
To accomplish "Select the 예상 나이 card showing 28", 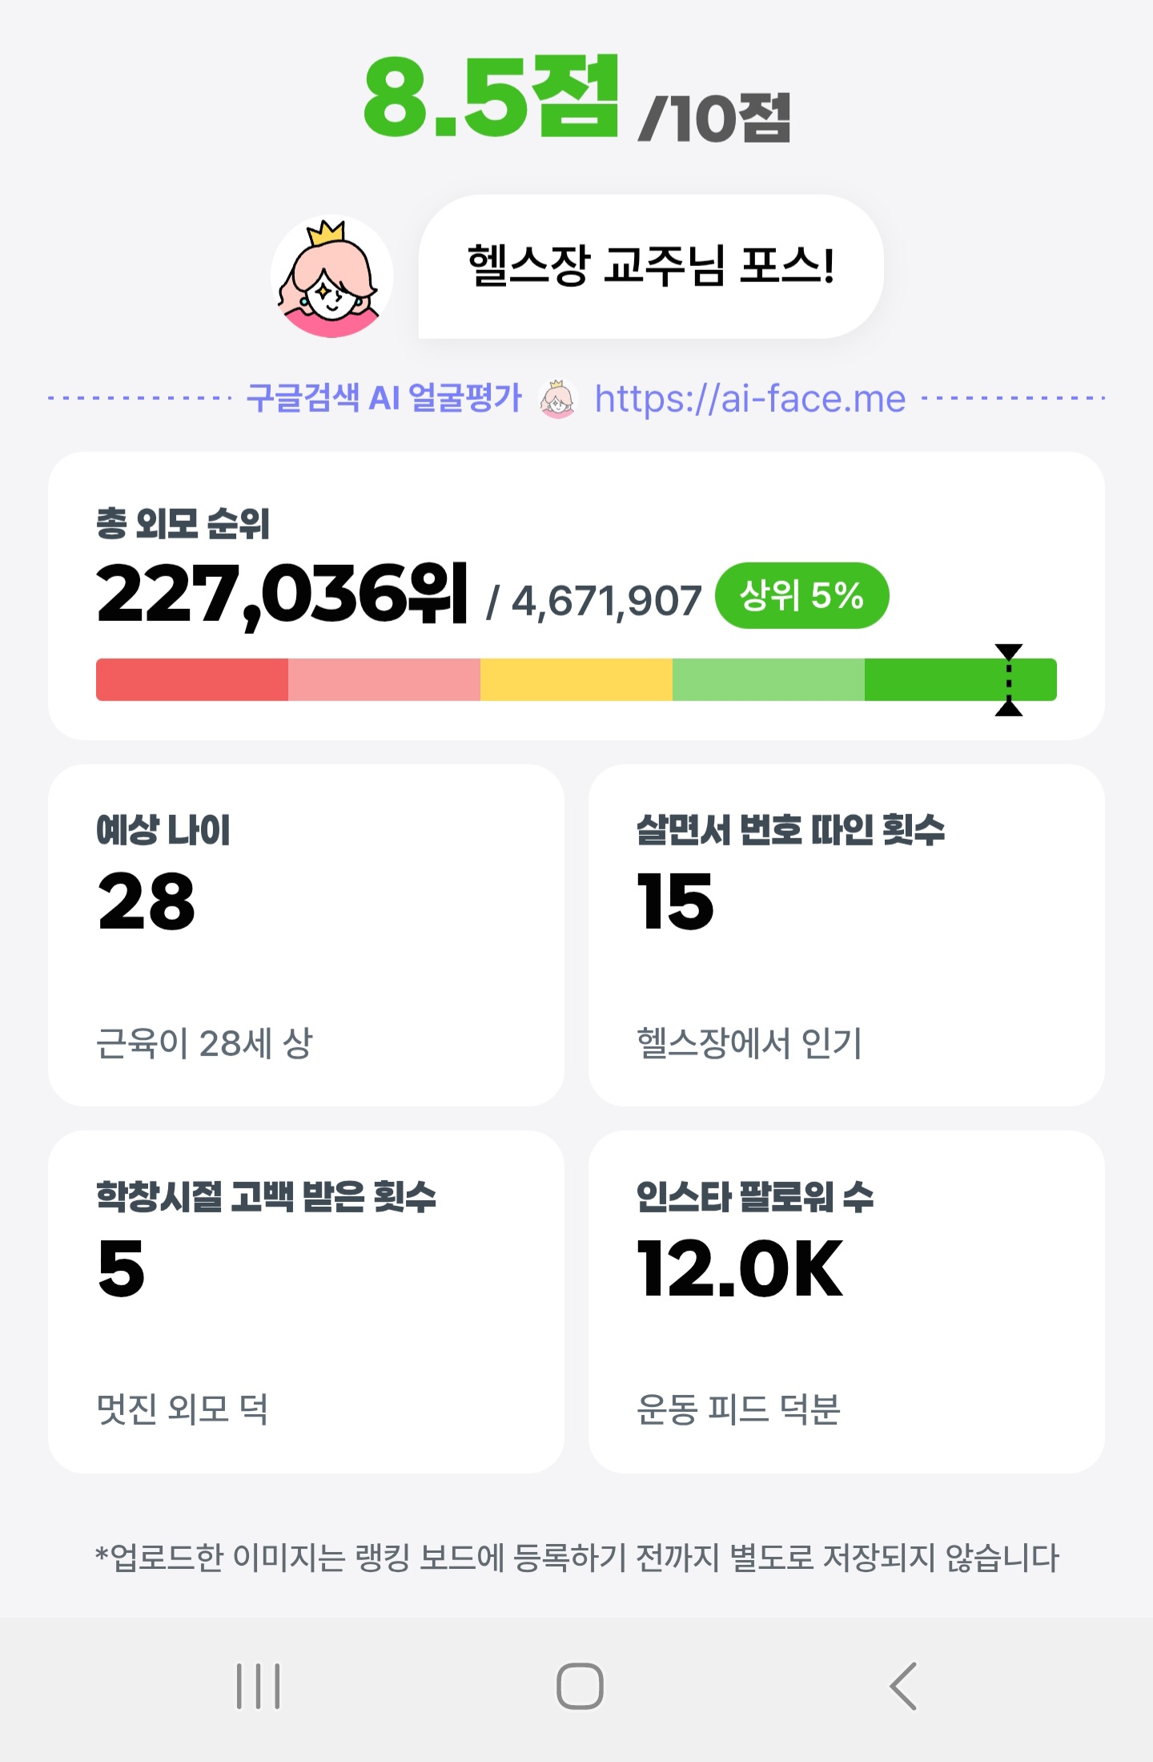I will pyautogui.click(x=306, y=935).
